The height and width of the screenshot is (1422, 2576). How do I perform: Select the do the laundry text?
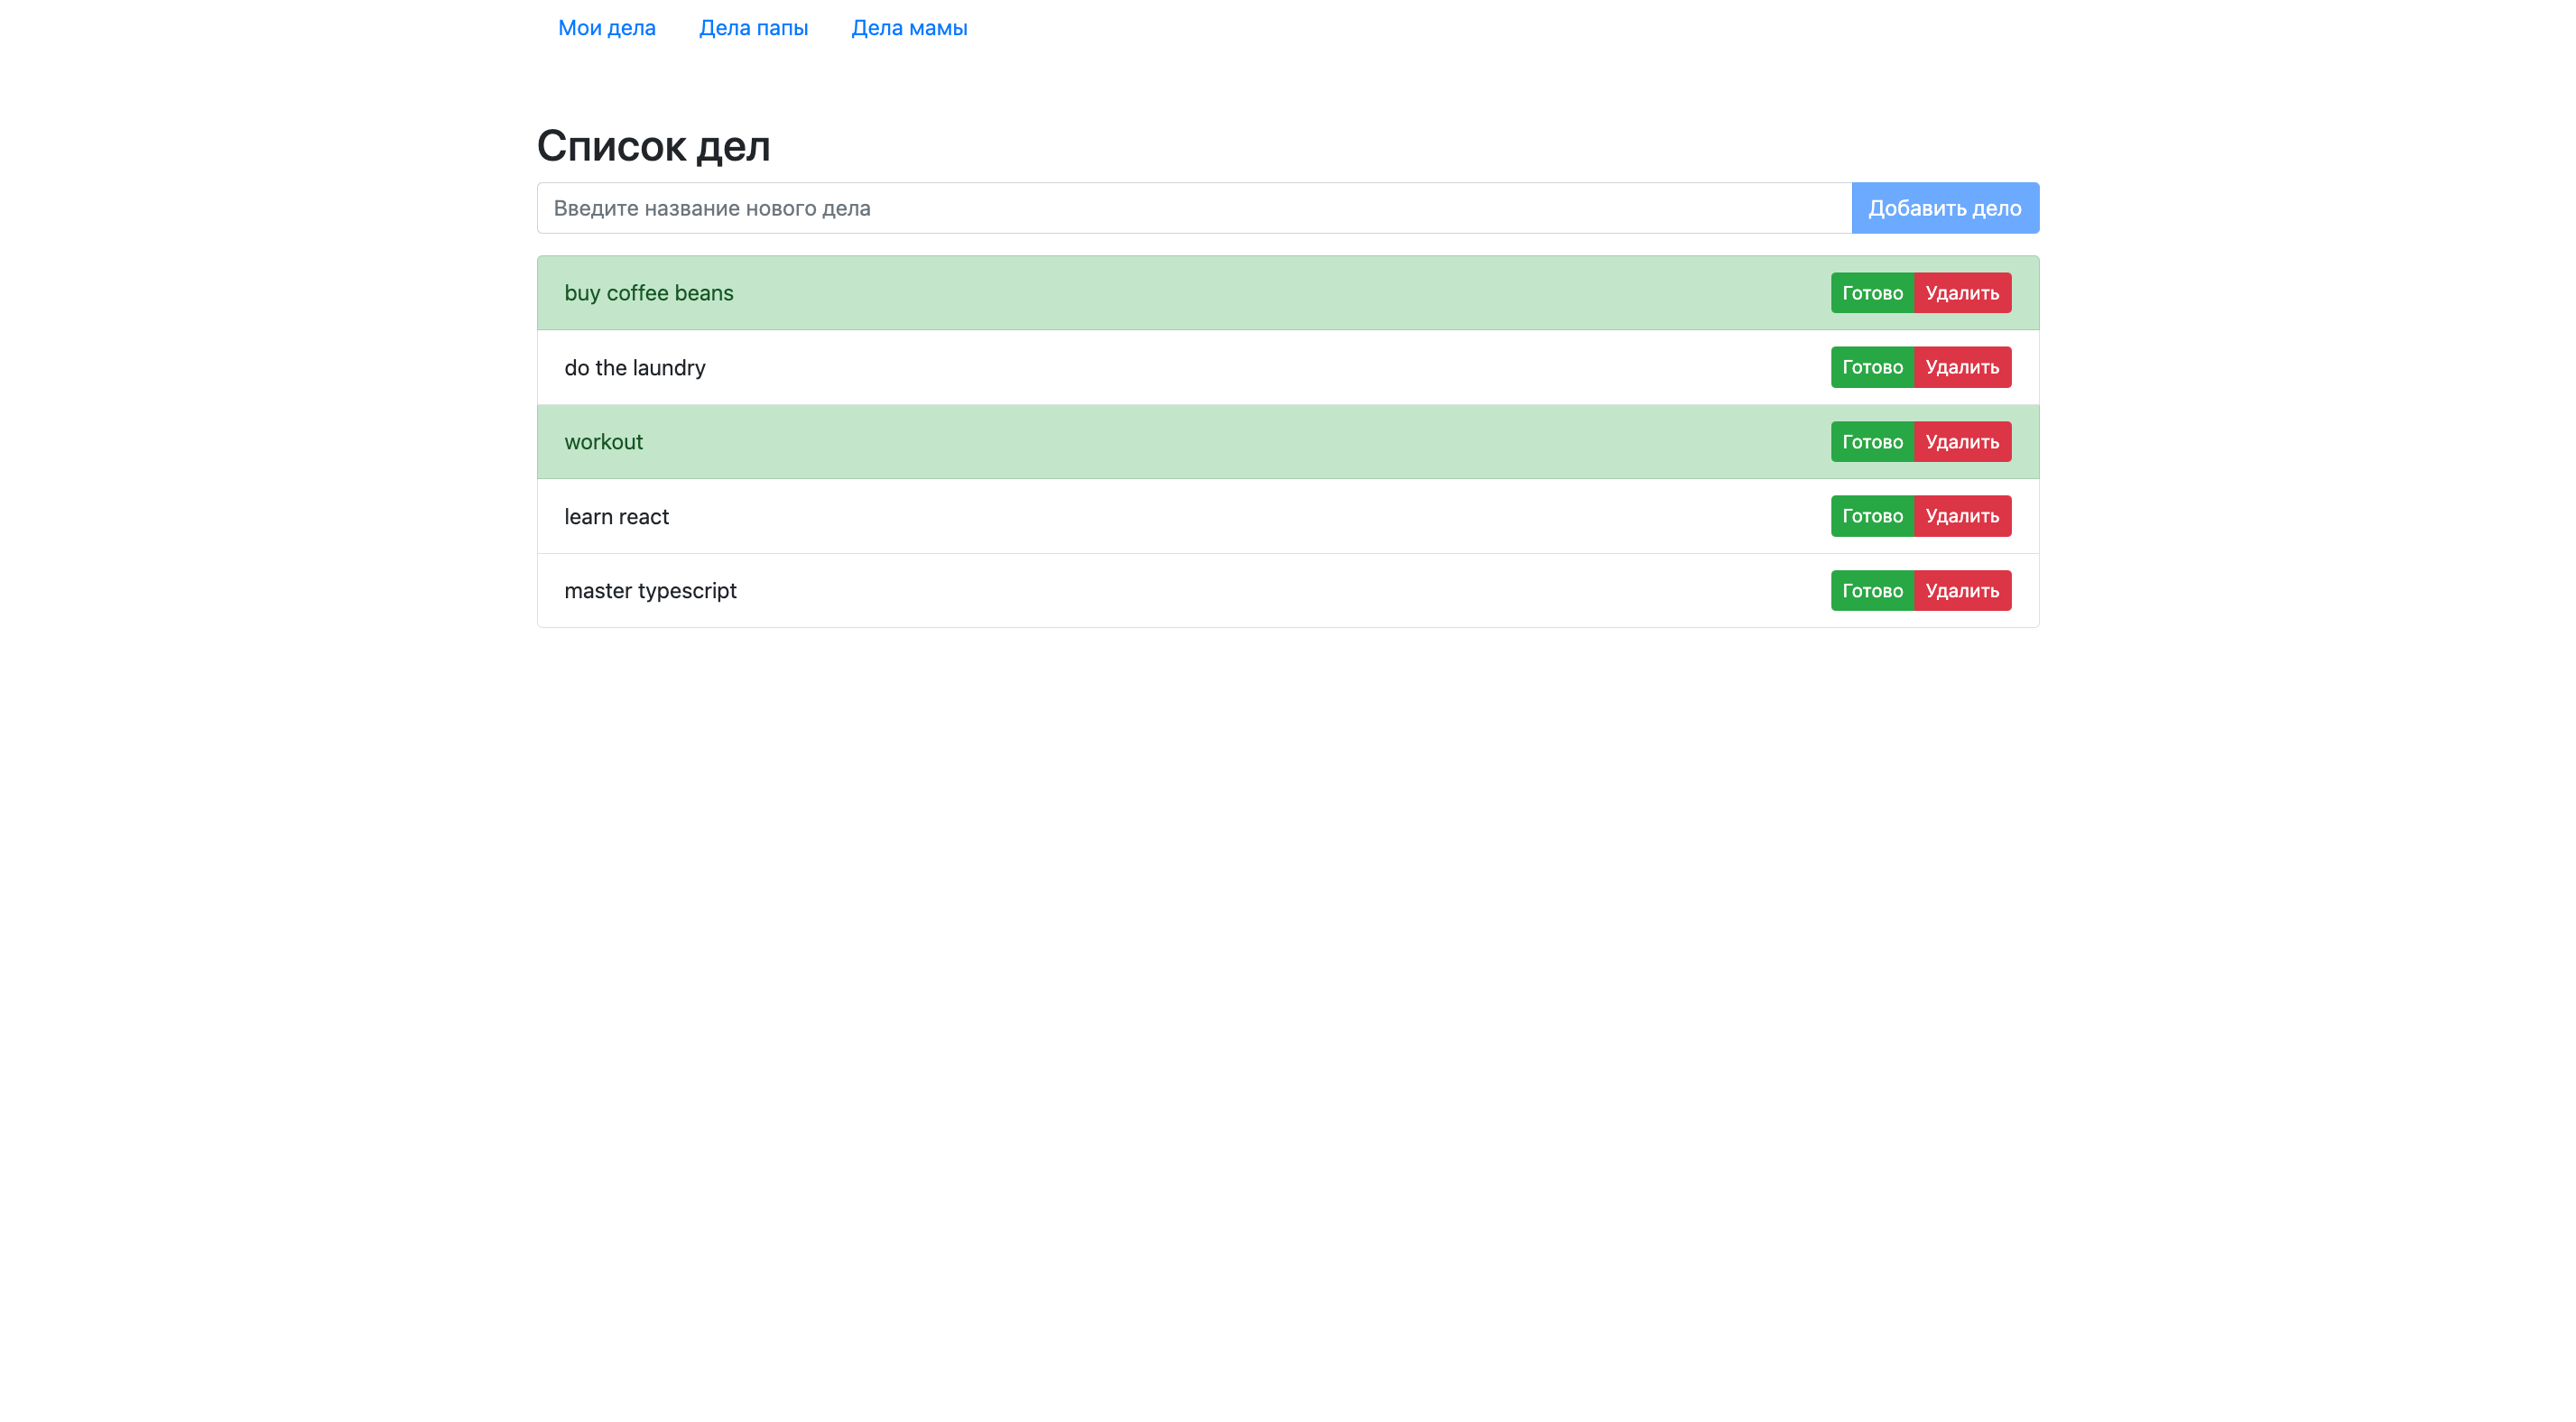(634, 368)
